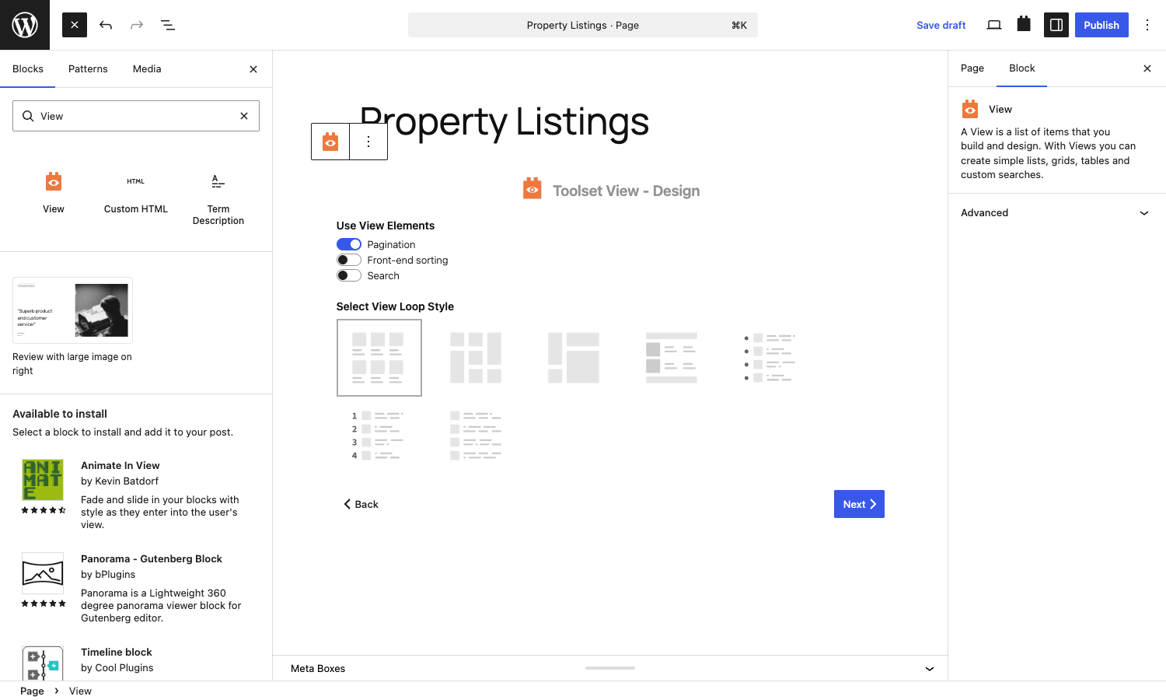Select the bulleted unordered list loop style

(x=770, y=358)
